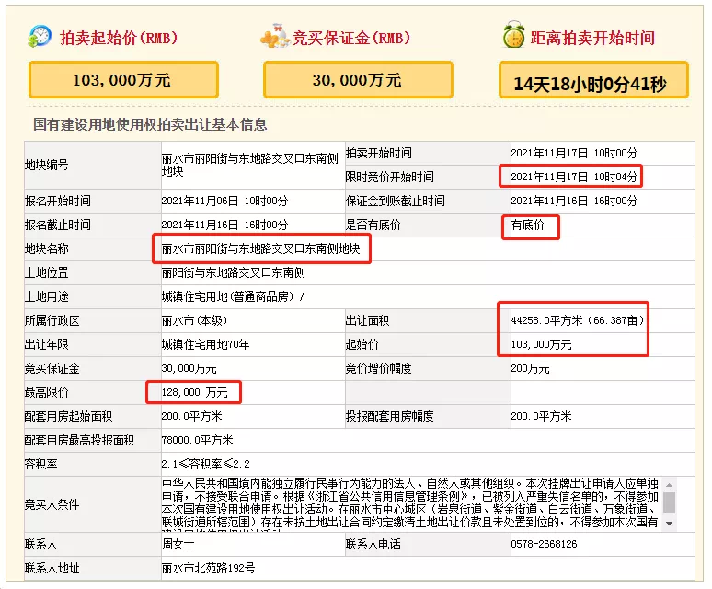Image resolution: width=712 pixels, height=589 pixels.
Task: Click the coins icon beside 竞买保证金
Action: tap(275, 37)
